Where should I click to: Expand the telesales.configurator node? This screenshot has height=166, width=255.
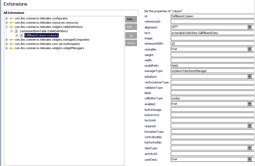point(6,18)
